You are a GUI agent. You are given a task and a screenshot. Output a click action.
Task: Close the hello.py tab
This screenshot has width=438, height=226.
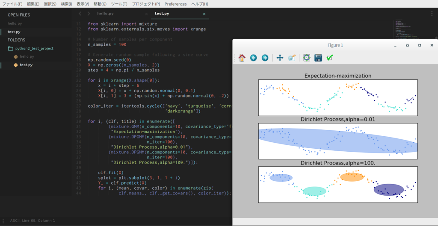click(146, 14)
